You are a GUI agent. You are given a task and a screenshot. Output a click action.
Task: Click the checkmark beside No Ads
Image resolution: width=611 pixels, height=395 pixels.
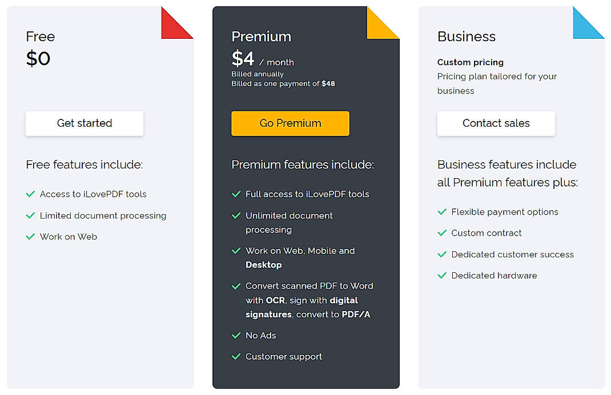coord(237,336)
